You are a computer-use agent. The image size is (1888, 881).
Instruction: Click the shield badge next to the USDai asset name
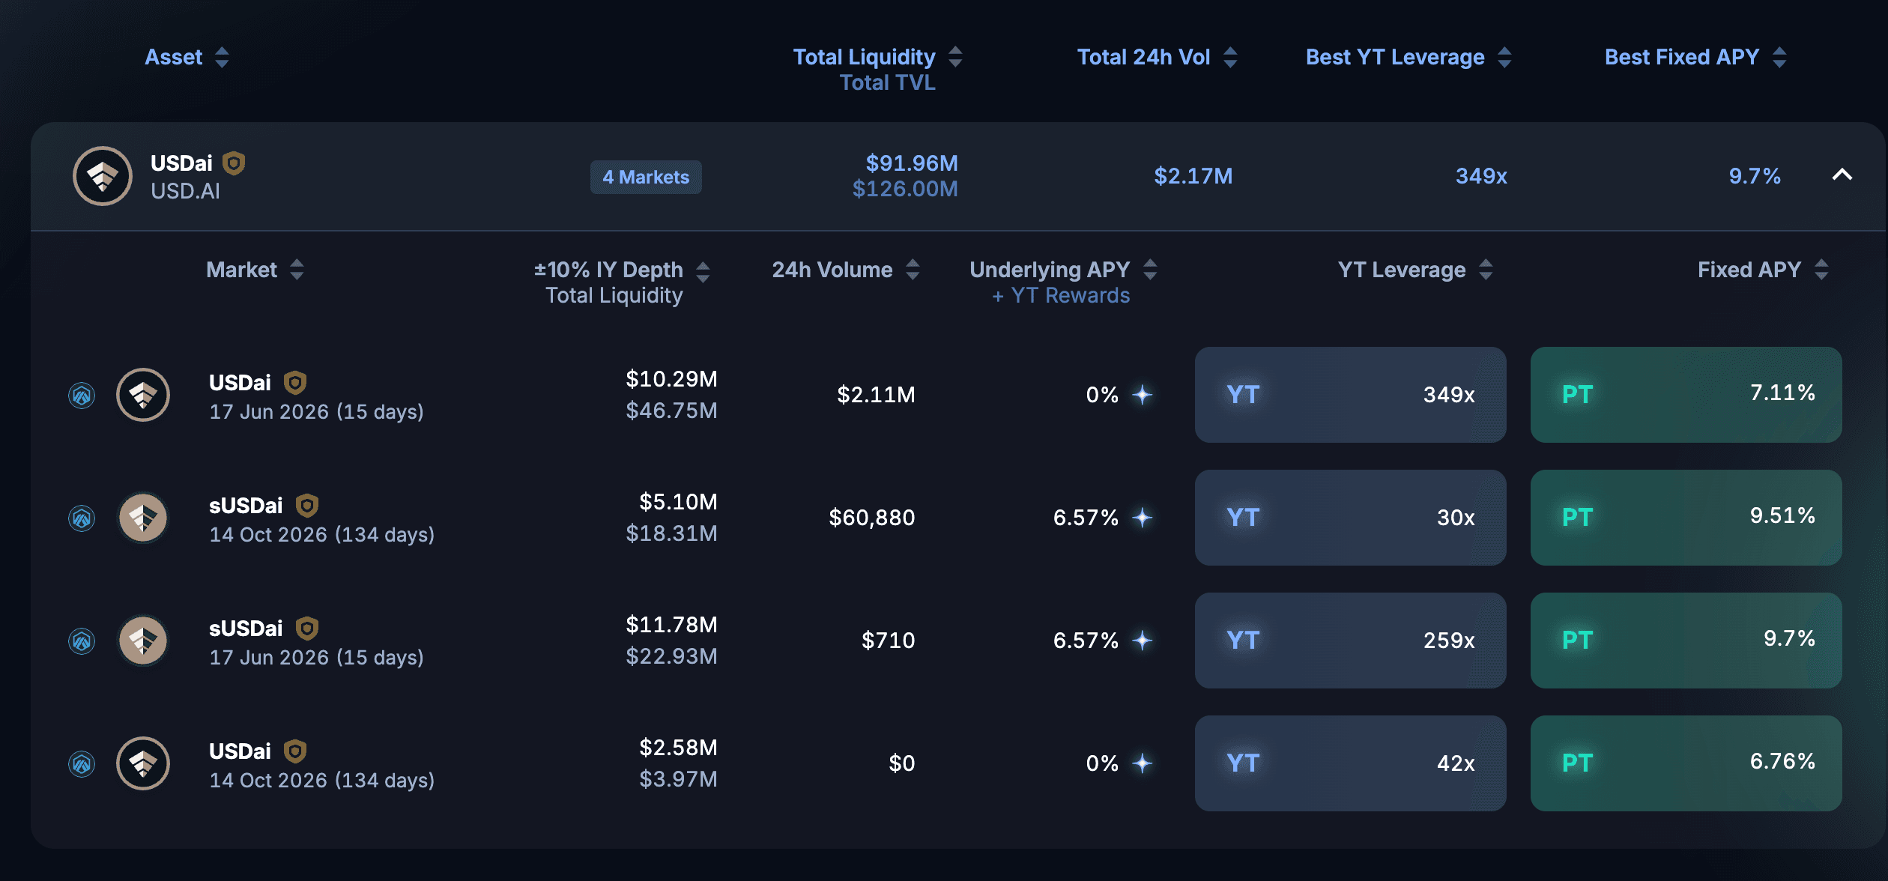pyautogui.click(x=234, y=163)
